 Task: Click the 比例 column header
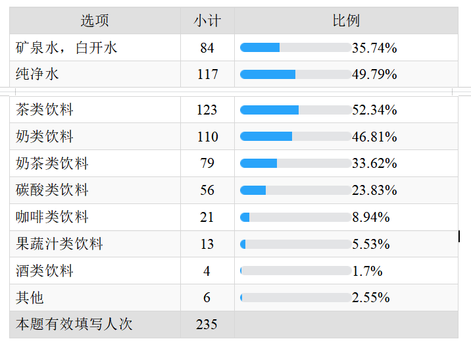346,20
